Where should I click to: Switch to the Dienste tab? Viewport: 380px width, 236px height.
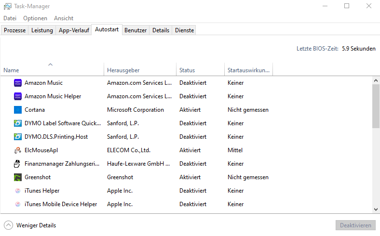[184, 30]
